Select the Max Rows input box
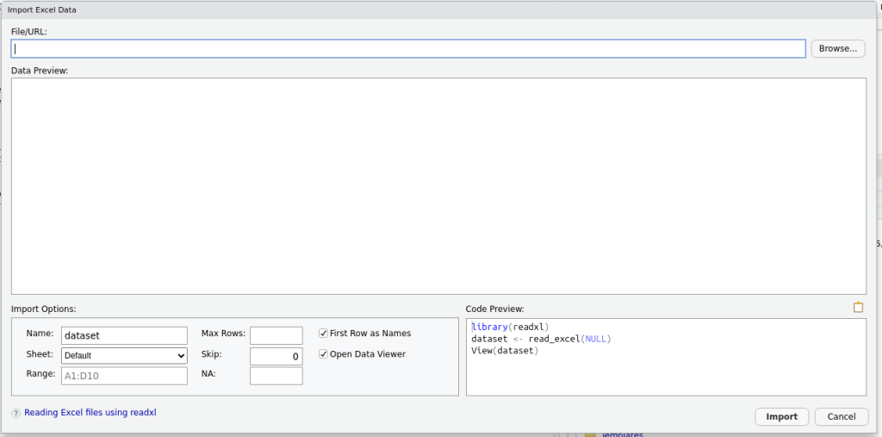The height and width of the screenshot is (437, 882). (x=276, y=335)
